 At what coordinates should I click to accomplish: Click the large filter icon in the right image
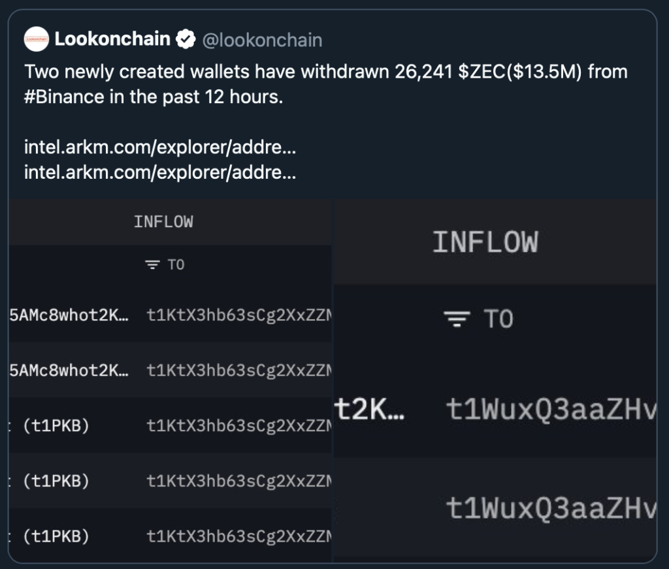click(x=457, y=319)
